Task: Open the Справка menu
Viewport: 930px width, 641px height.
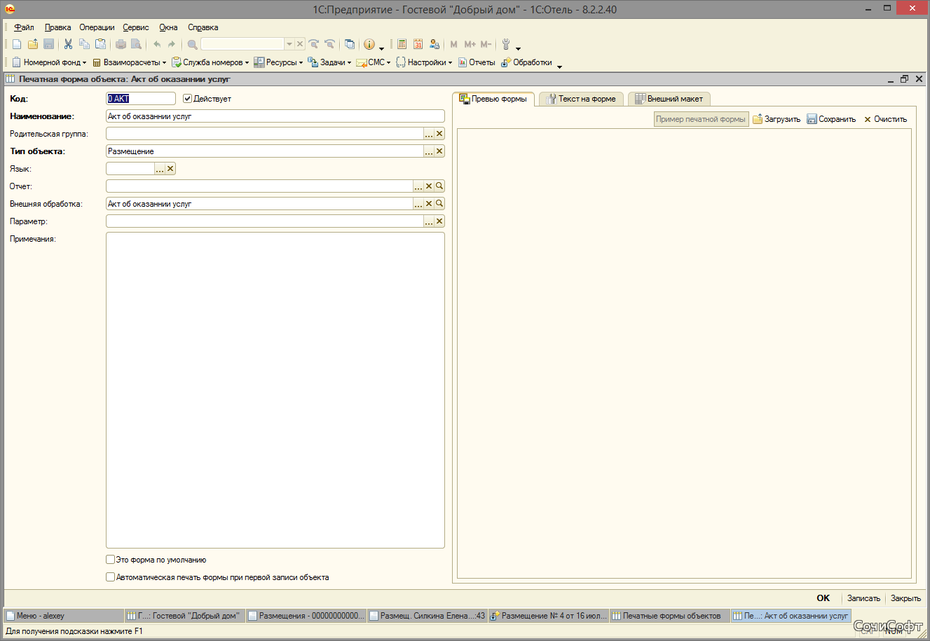Action: point(203,27)
